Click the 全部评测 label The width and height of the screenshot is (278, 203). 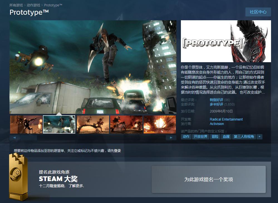[x=188, y=104]
